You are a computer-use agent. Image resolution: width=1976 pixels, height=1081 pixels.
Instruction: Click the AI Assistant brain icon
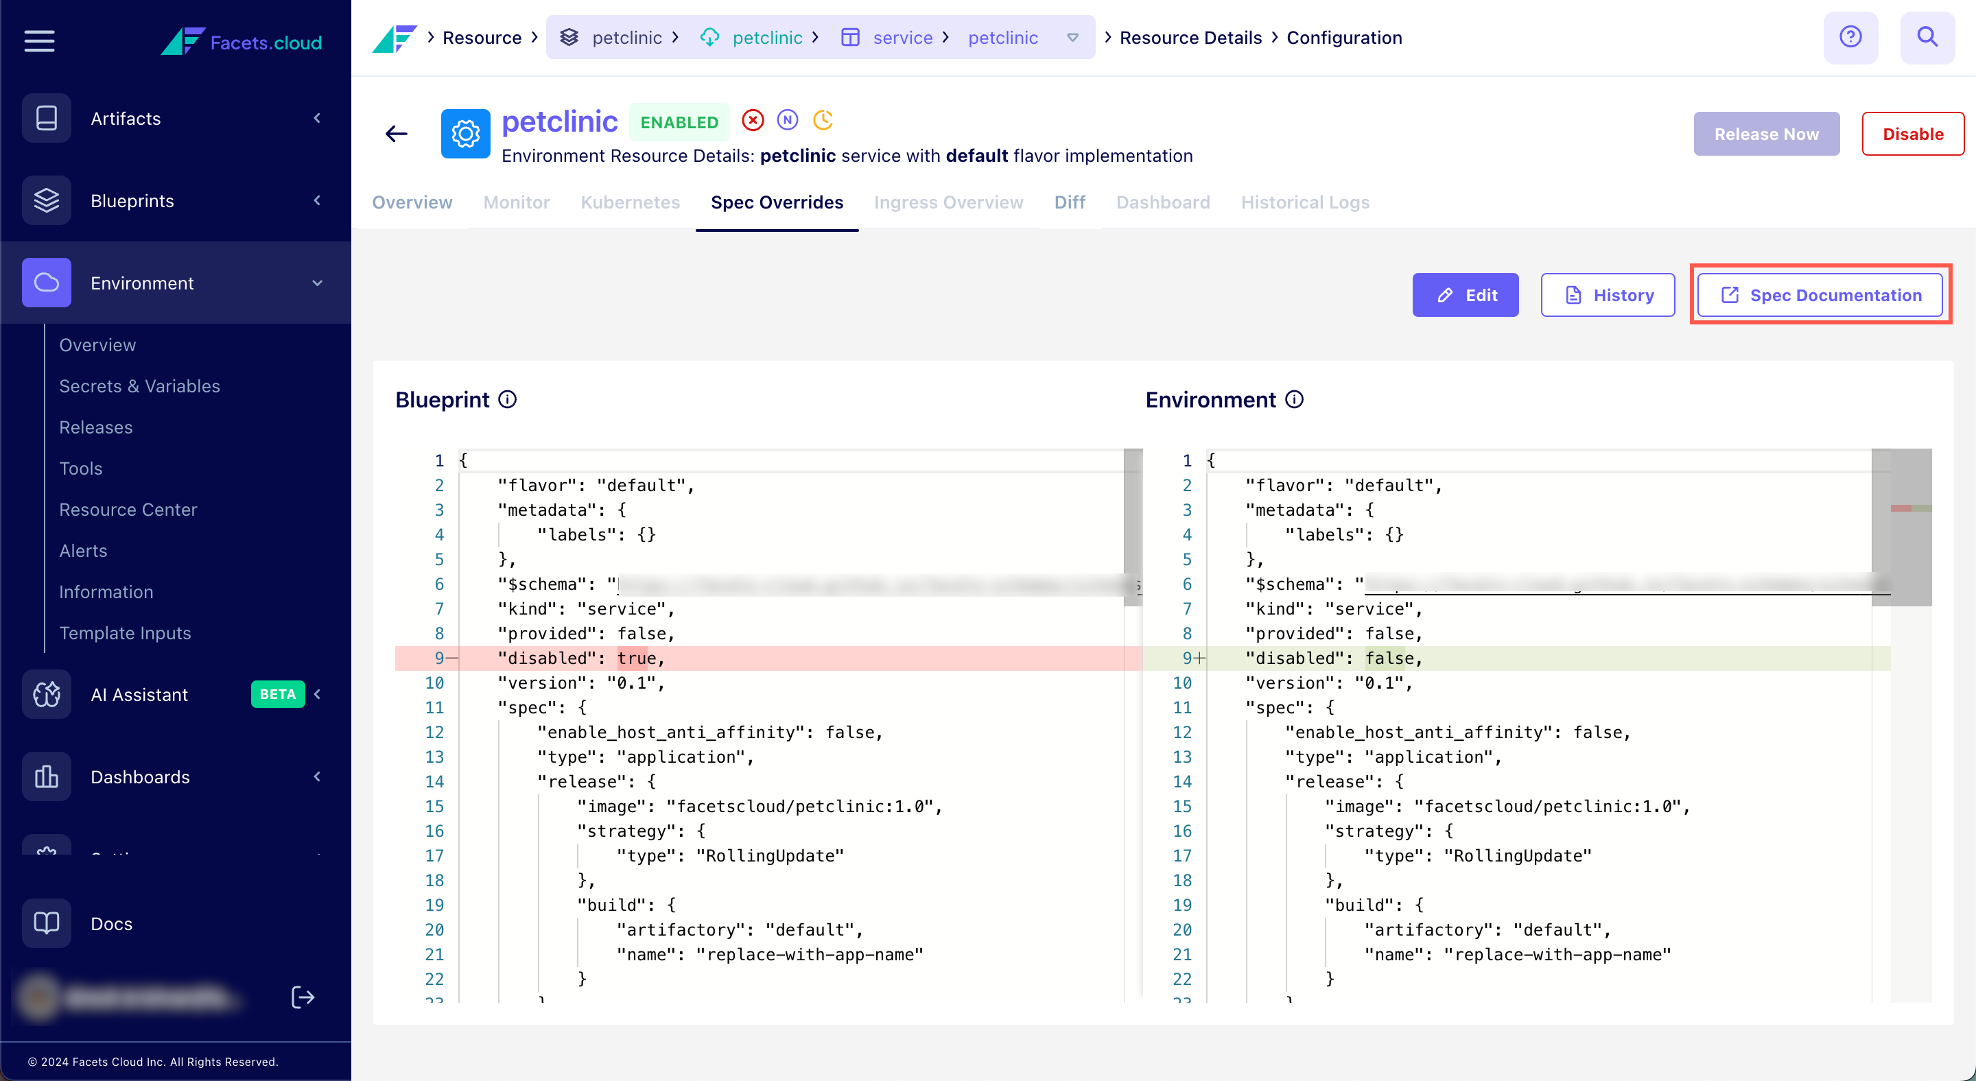(x=47, y=695)
